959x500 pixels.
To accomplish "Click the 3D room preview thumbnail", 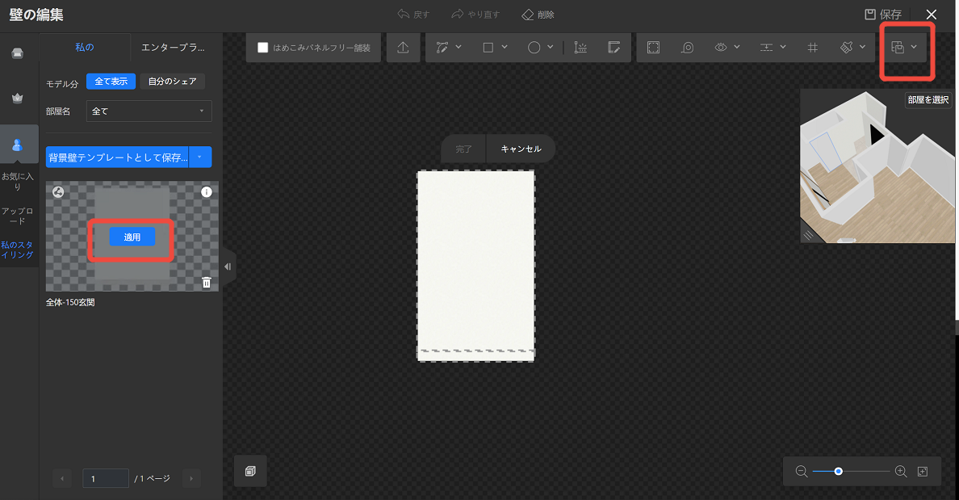I will coord(877,166).
